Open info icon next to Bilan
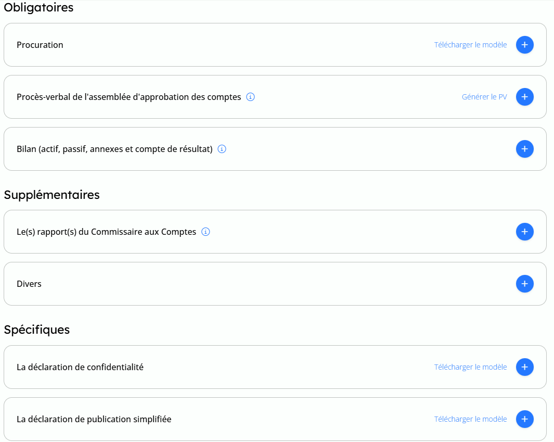The height and width of the screenshot is (442, 554). coord(222,149)
